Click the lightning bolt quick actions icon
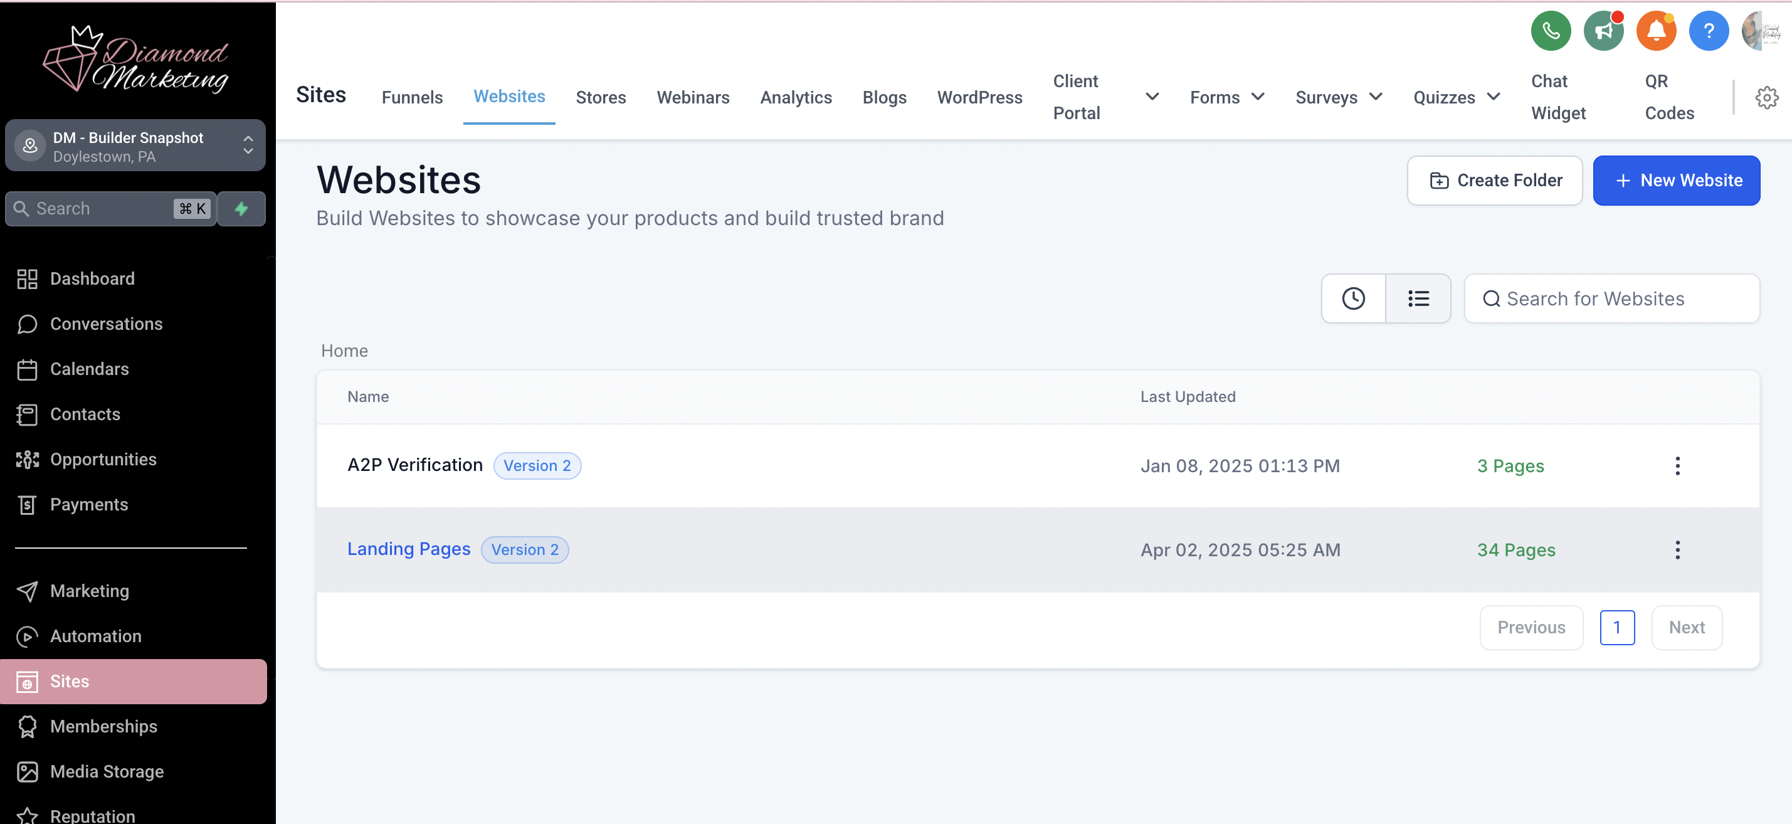This screenshot has height=824, width=1792. click(241, 209)
